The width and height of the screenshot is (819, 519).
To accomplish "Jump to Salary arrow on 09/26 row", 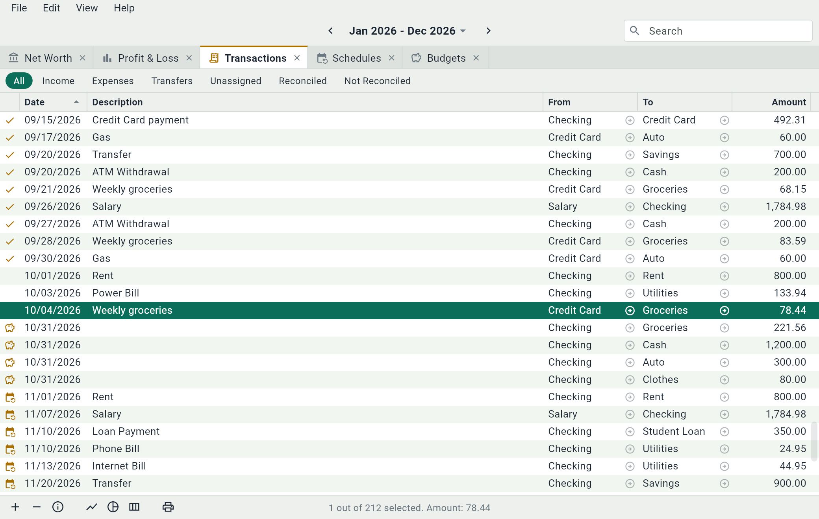I will coord(630,207).
